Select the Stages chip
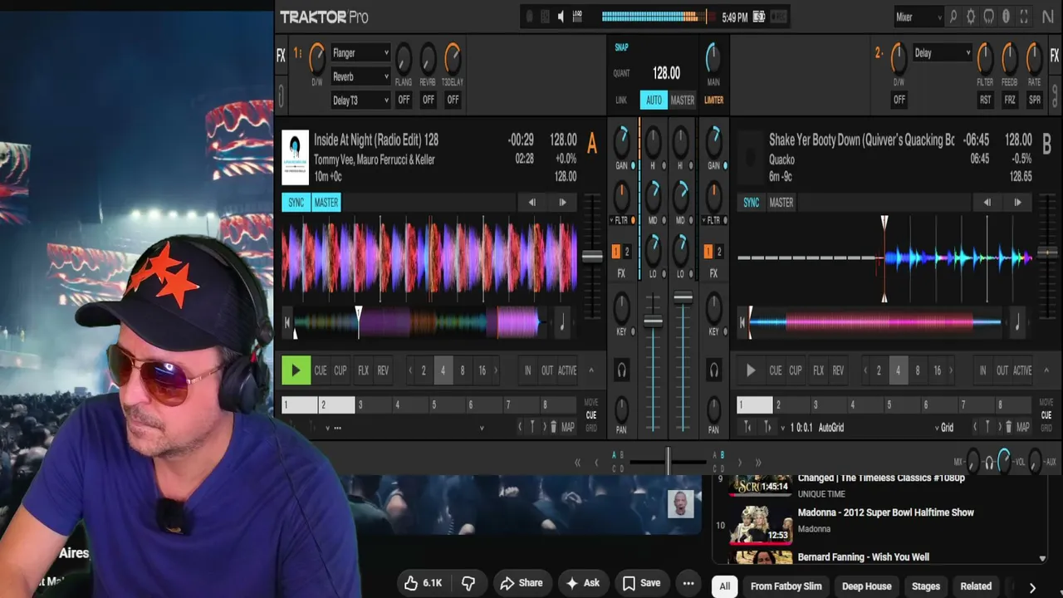 926,586
